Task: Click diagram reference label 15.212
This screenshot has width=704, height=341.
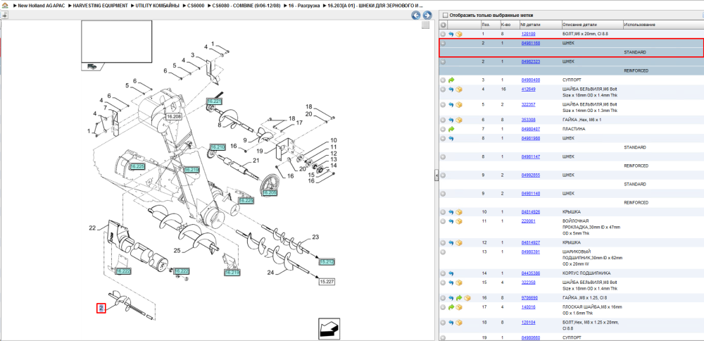Action: click(x=327, y=261)
